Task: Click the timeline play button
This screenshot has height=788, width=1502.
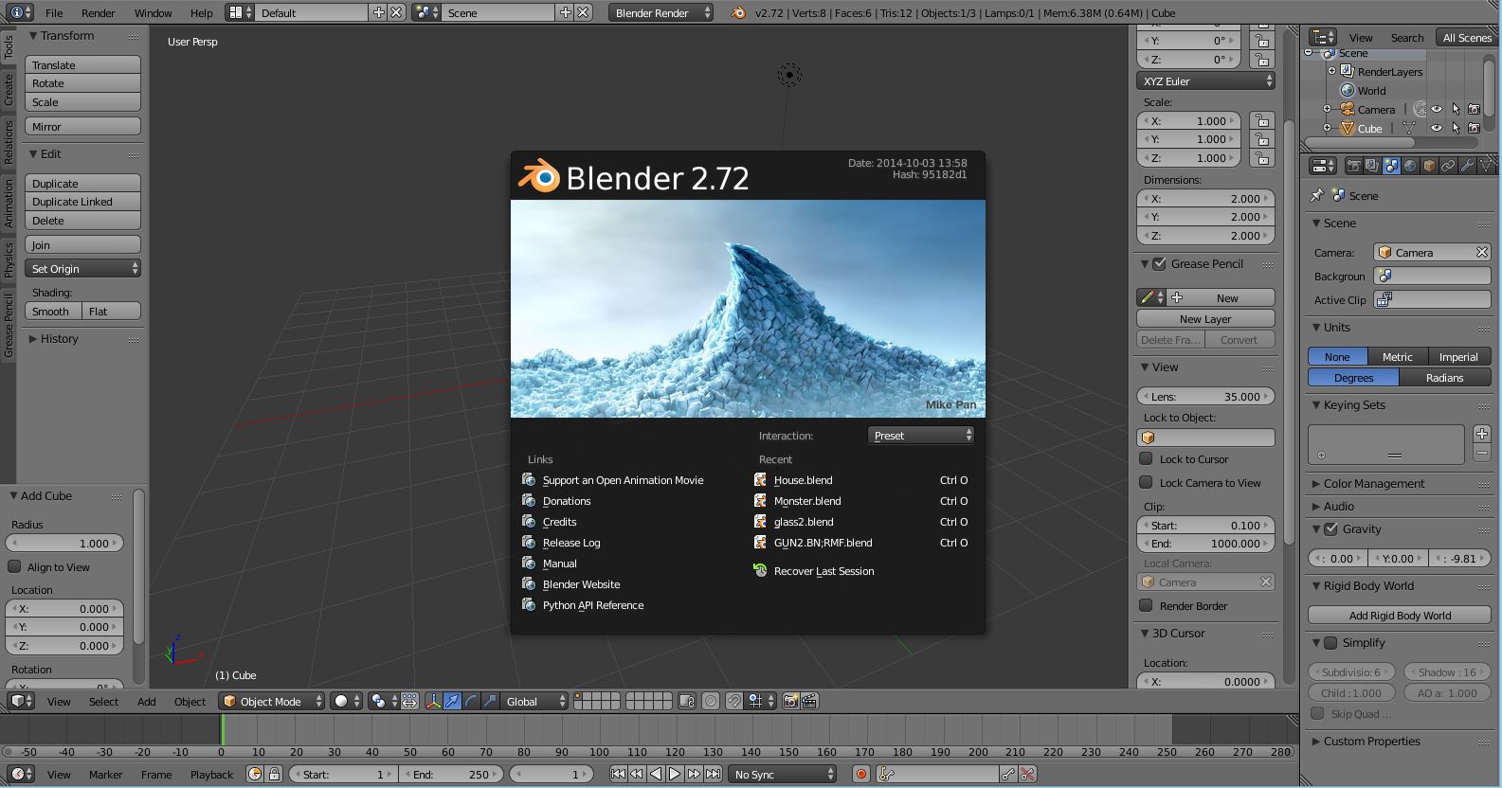Action: (x=675, y=774)
